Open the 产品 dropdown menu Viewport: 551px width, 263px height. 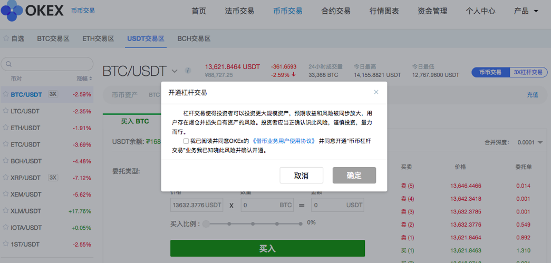[x=526, y=11]
